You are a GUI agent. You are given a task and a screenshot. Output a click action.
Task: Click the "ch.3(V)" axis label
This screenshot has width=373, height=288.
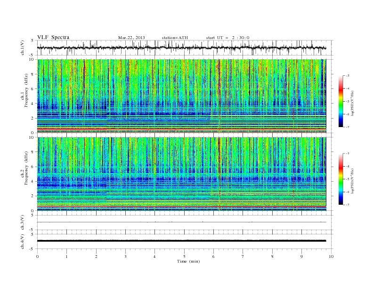pos(23,223)
